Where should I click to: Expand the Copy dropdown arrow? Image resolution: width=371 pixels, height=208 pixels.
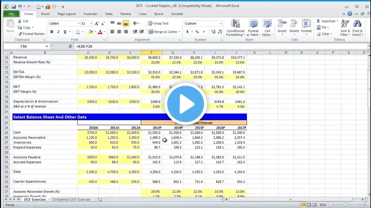[x=32, y=27]
